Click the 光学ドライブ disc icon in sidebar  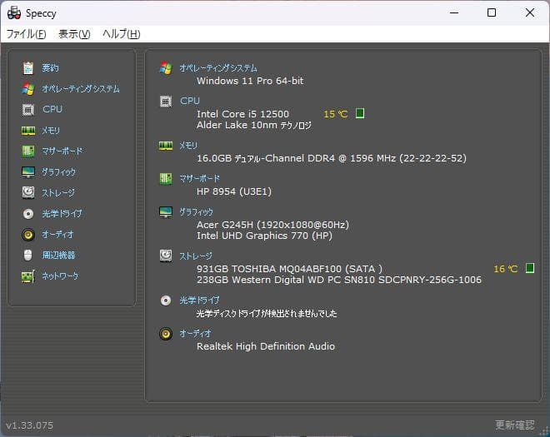tap(28, 213)
